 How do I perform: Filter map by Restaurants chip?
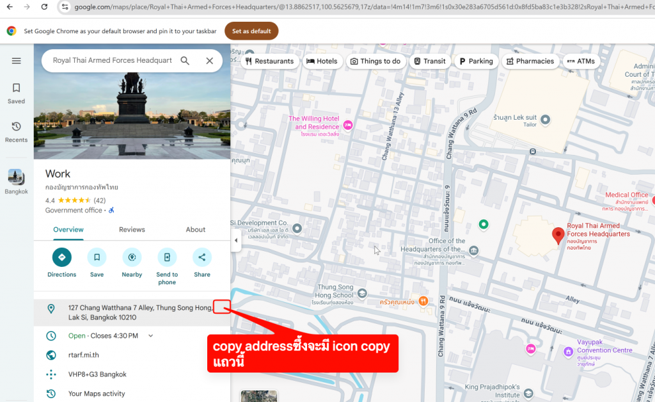[269, 61]
